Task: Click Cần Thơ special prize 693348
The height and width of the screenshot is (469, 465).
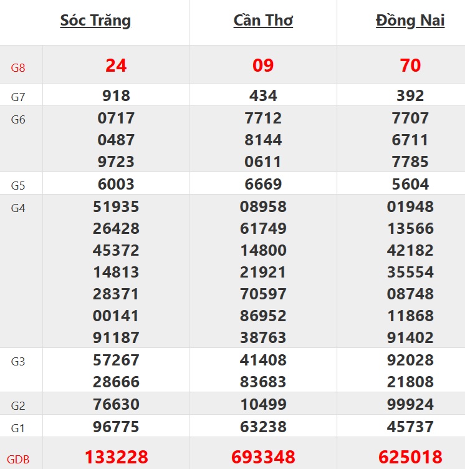Action: 263,457
